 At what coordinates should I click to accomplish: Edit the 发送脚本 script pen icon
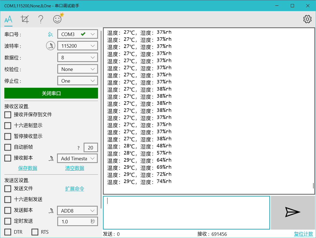pyautogui.click(x=51, y=211)
